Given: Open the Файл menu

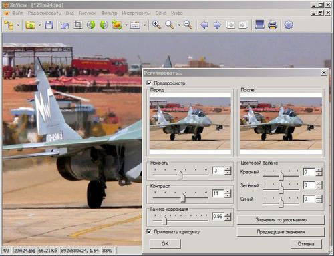Looking at the screenshot, I should click(17, 13).
